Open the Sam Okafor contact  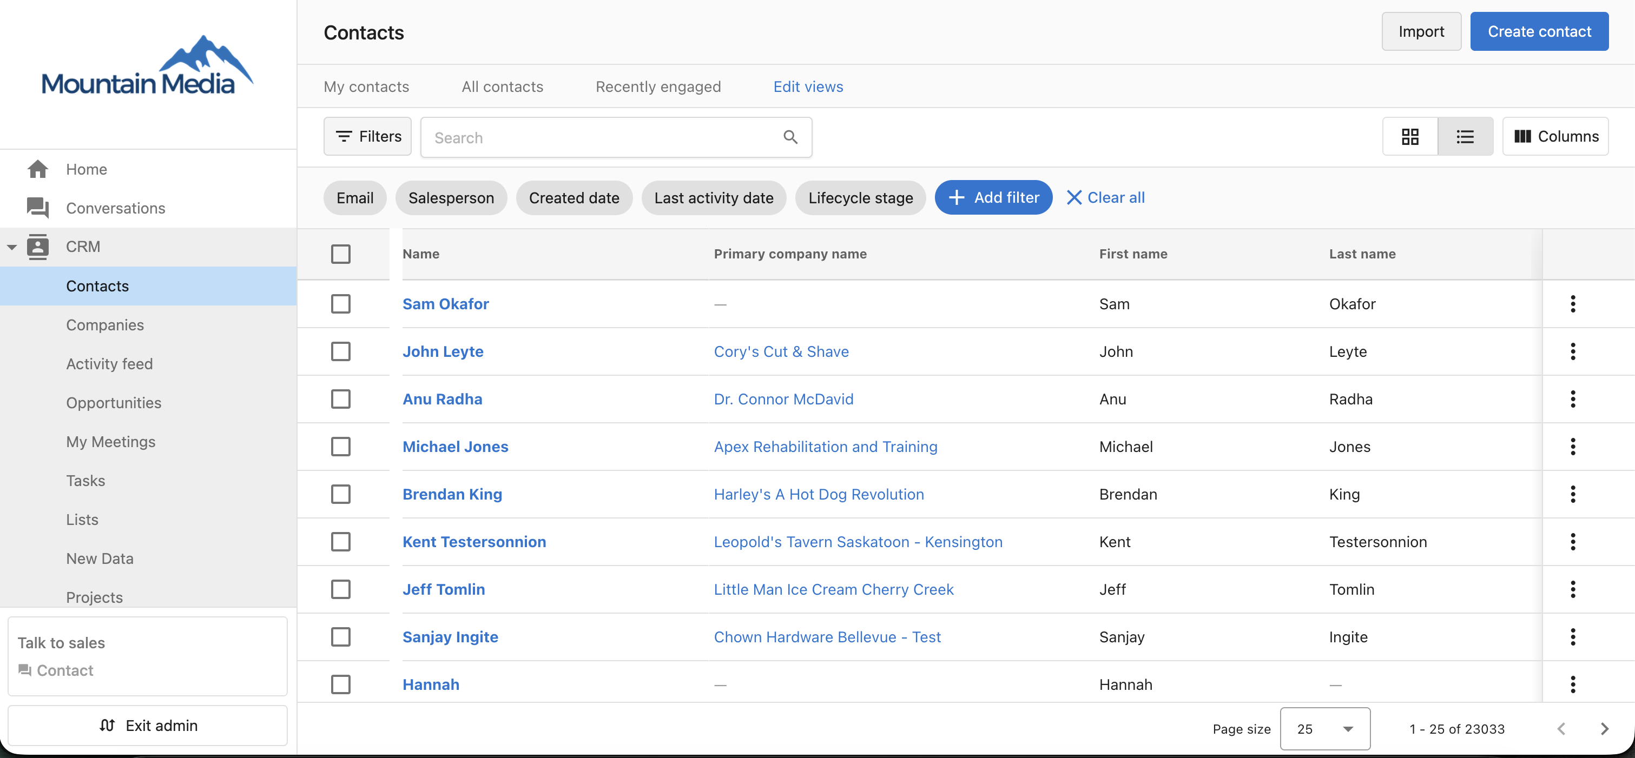[x=446, y=304]
